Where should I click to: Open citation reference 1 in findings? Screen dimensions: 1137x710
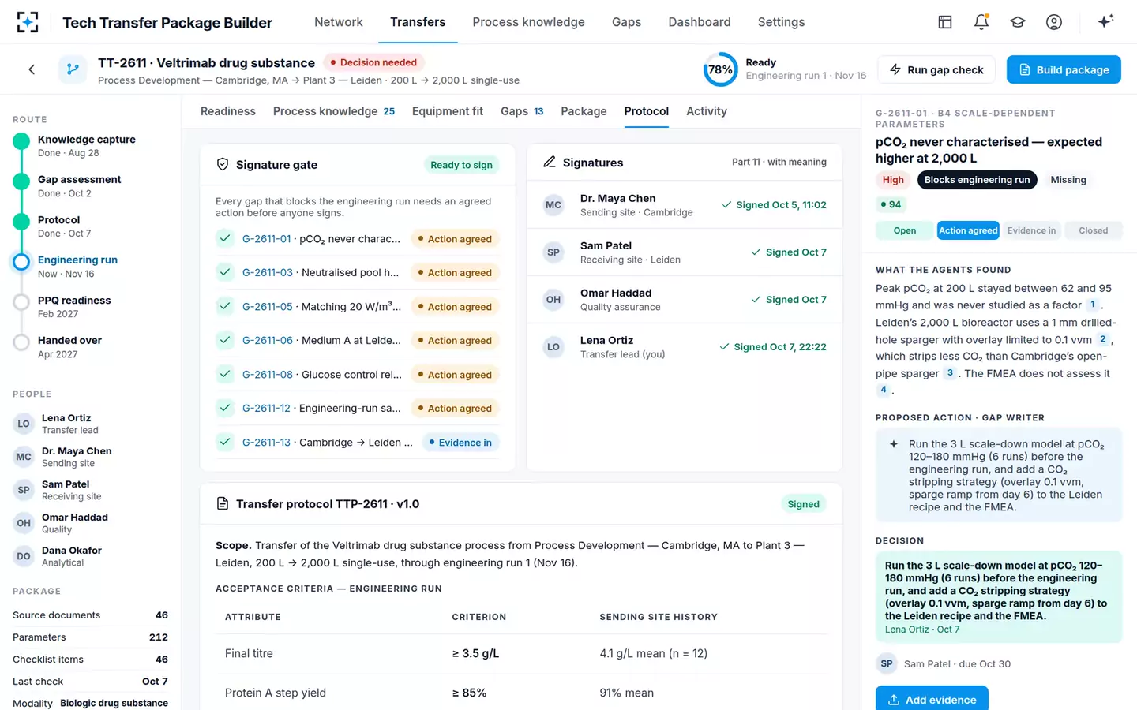click(x=1093, y=305)
